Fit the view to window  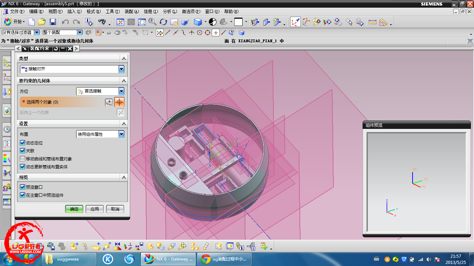pyautogui.click(x=120, y=22)
